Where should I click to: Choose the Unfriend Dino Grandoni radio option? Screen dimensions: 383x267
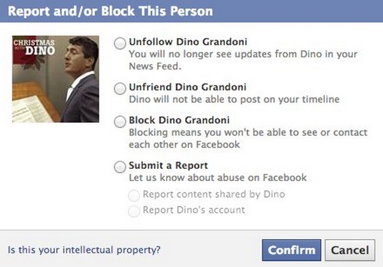point(120,89)
